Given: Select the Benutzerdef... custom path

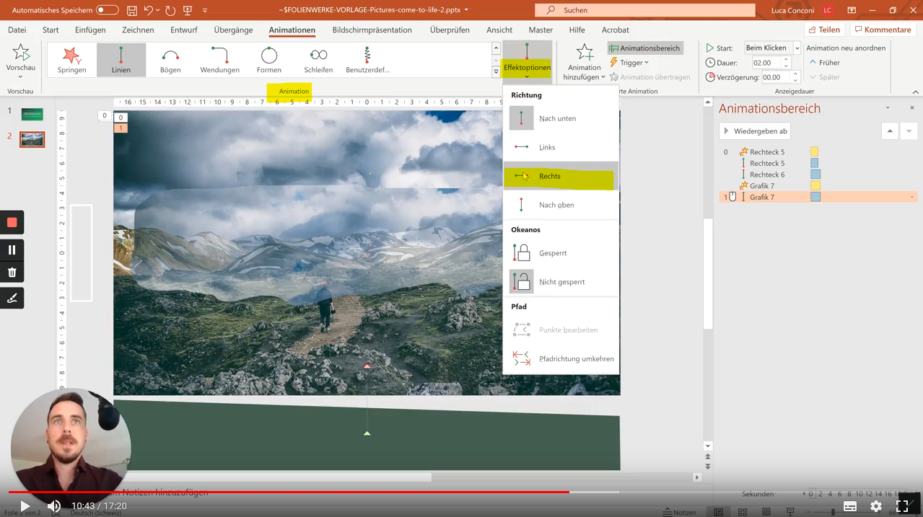Looking at the screenshot, I should point(367,60).
